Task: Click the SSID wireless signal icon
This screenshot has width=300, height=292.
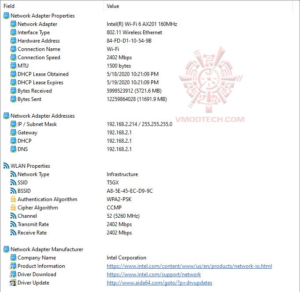Action: (x=13, y=182)
